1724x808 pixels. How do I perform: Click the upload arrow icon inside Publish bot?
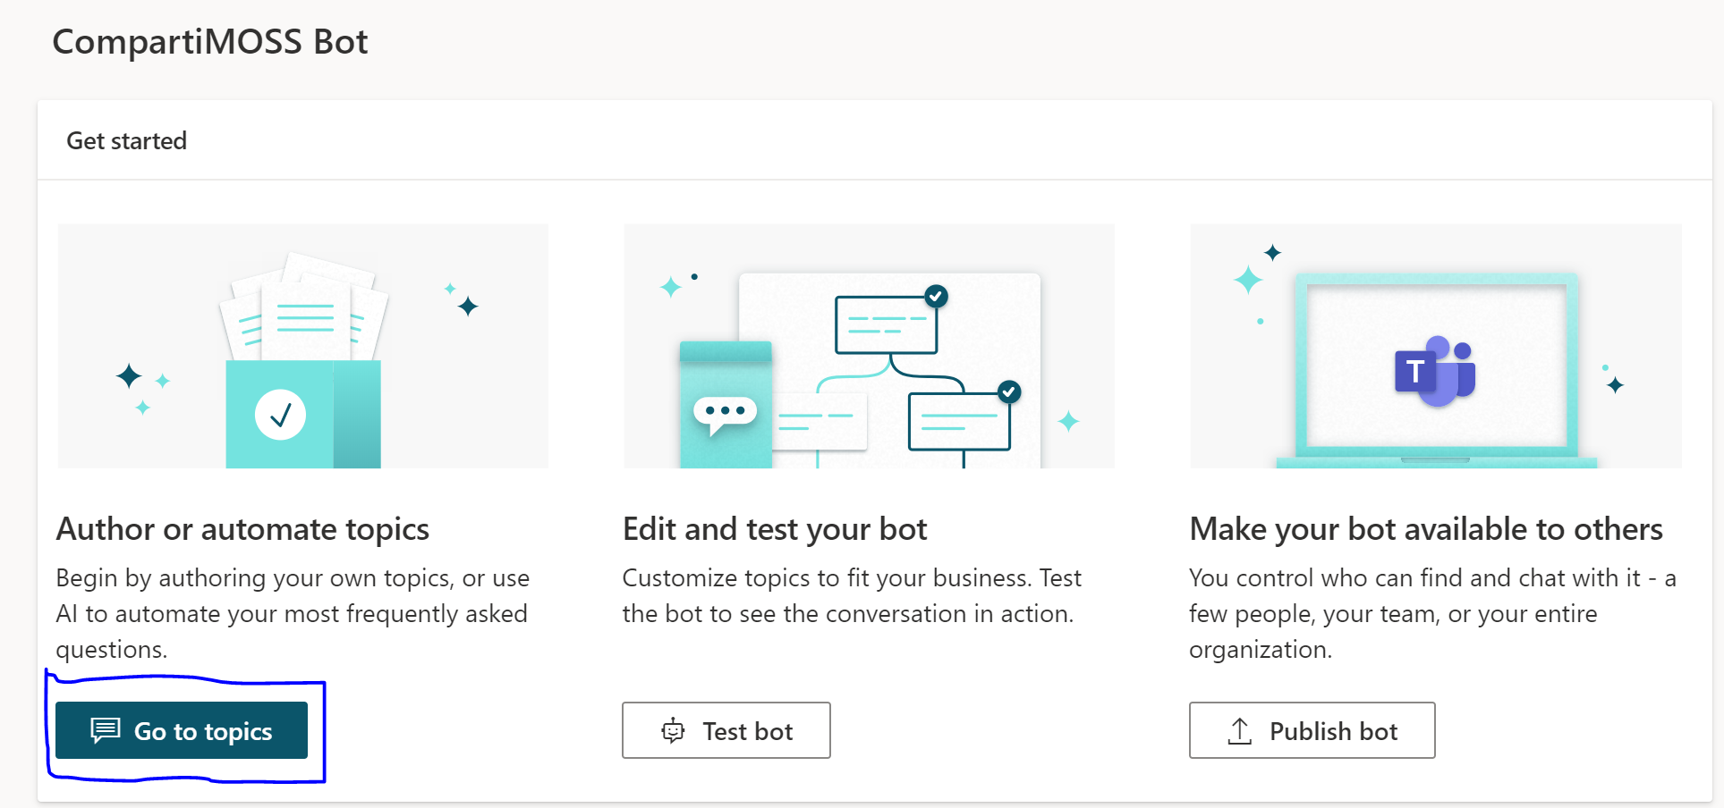point(1239,730)
